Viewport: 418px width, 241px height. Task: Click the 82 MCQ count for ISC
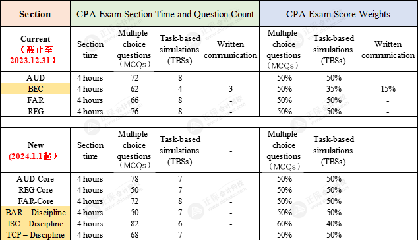pyautogui.click(x=134, y=224)
